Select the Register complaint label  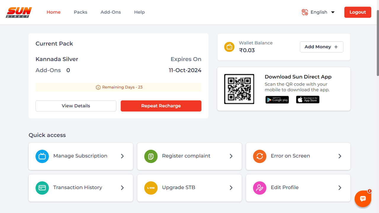(x=186, y=156)
